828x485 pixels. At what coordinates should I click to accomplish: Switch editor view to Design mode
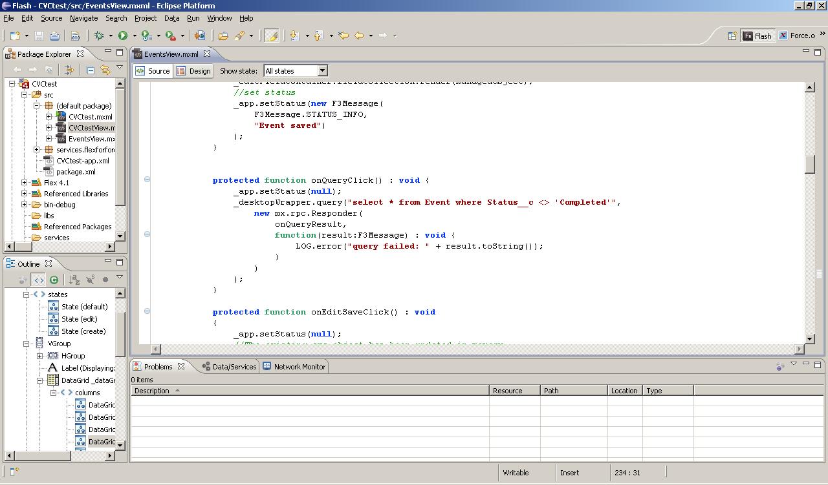[193, 71]
